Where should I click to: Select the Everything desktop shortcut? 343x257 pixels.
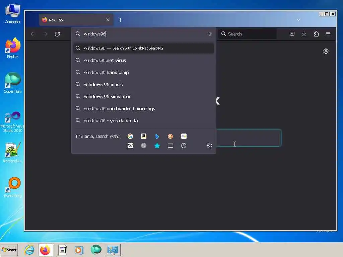13,187
